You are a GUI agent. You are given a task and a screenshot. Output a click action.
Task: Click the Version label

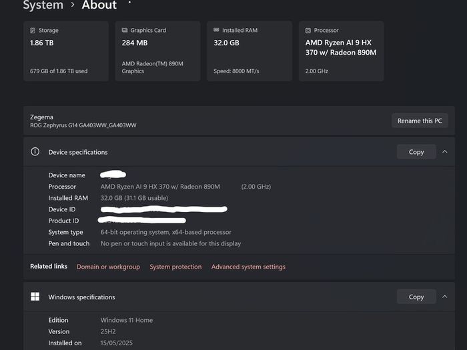click(x=59, y=331)
